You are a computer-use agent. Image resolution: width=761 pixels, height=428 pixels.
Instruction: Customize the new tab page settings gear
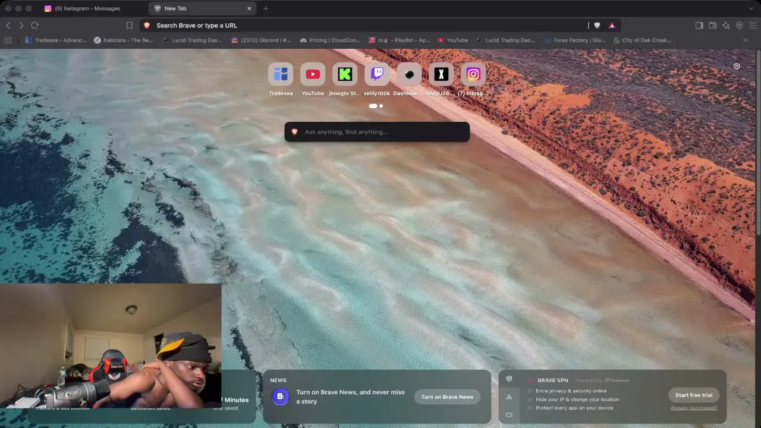[737, 66]
